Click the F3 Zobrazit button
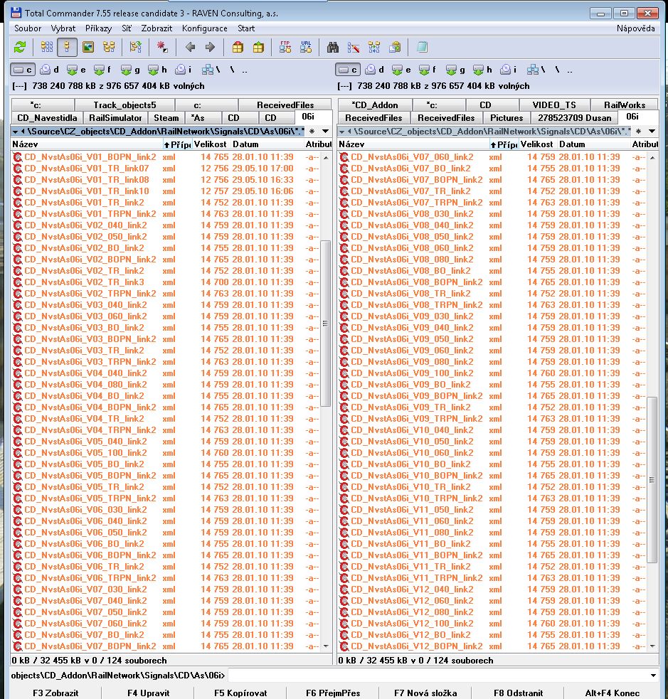The image size is (668, 699). coord(55,693)
